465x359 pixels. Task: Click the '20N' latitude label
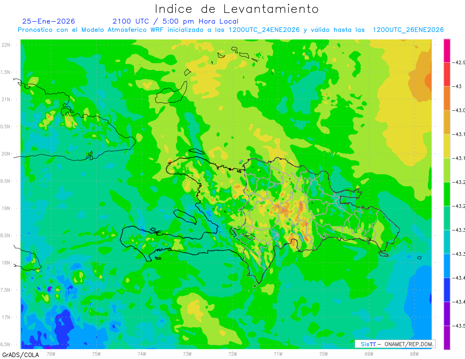click(6, 154)
